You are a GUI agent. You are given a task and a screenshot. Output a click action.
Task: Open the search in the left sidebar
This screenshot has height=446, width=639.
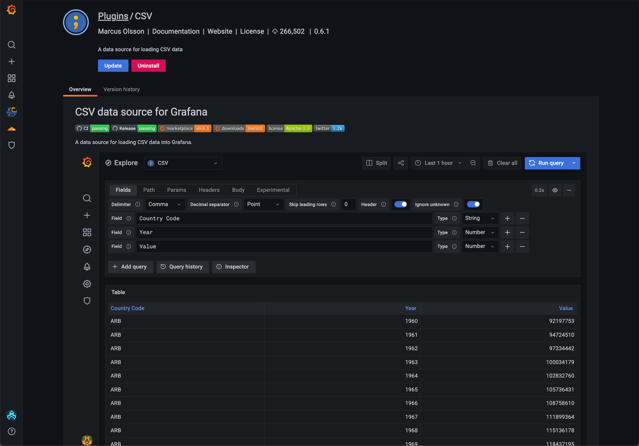[12, 45]
